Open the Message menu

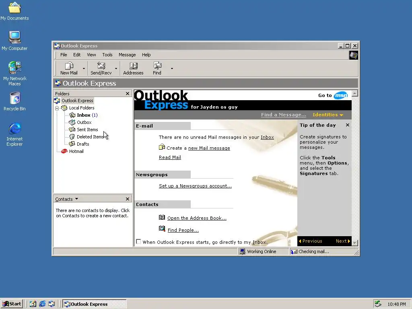coord(127,55)
